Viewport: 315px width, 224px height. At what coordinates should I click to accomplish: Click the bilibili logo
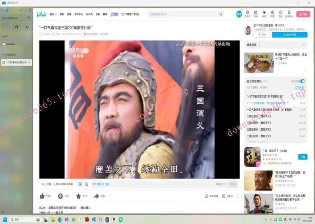(41, 14)
